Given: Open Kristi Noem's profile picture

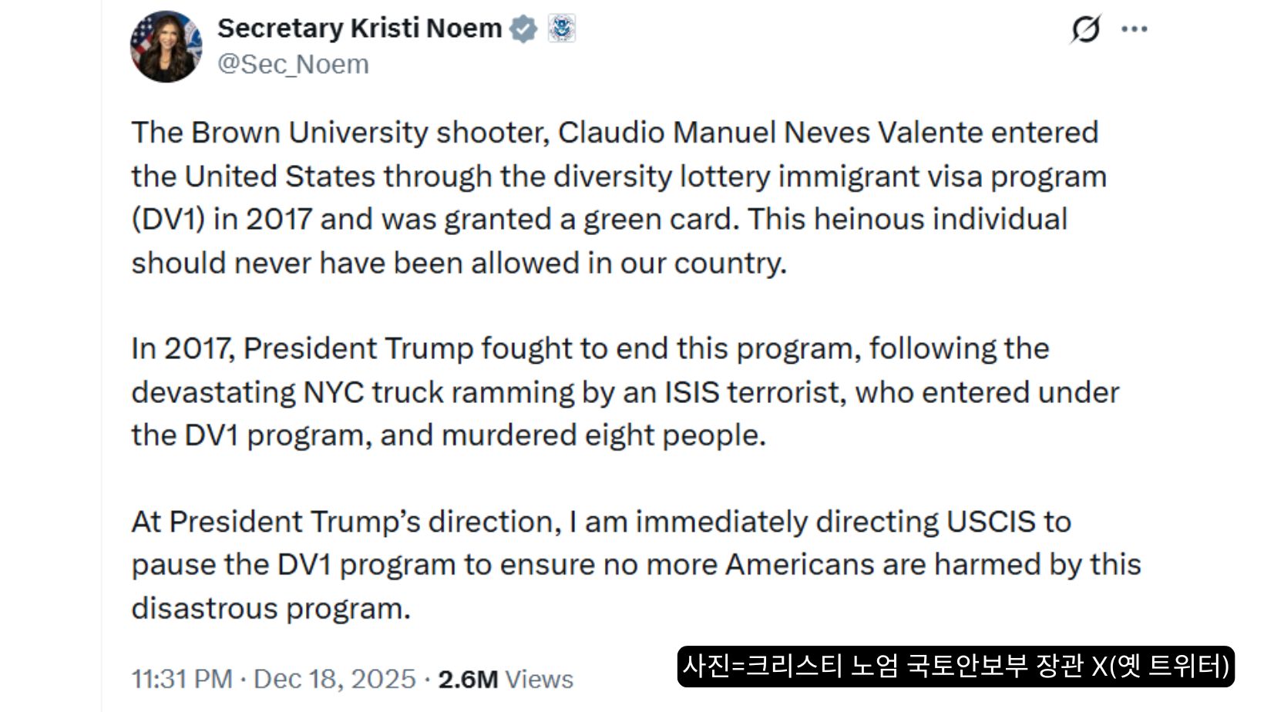Looking at the screenshot, I should [166, 47].
